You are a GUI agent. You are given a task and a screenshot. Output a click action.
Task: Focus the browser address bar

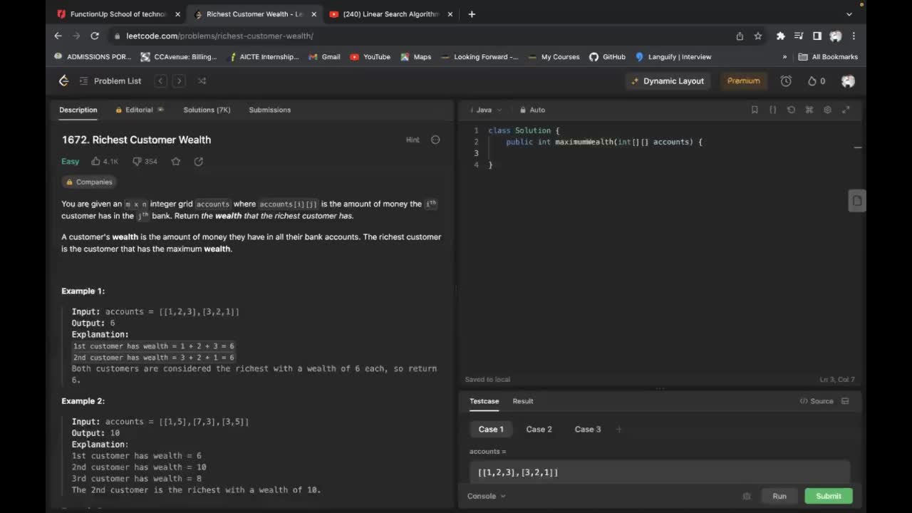pyautogui.click(x=420, y=36)
